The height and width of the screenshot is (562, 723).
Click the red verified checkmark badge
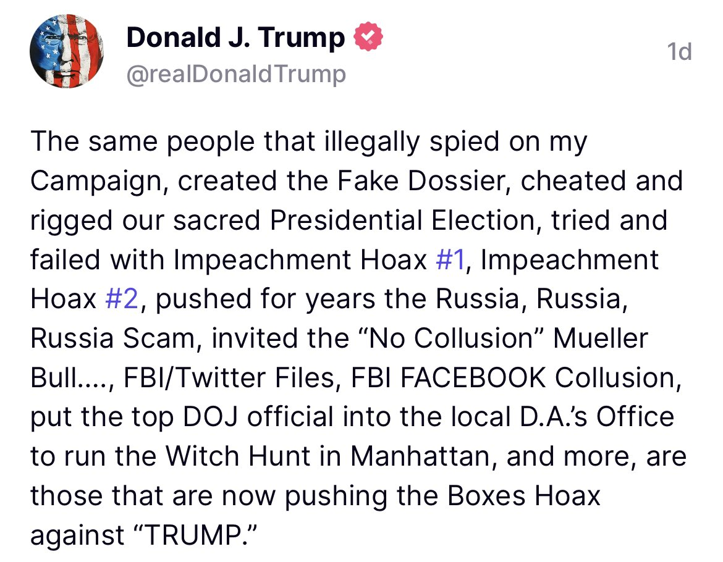coord(368,37)
